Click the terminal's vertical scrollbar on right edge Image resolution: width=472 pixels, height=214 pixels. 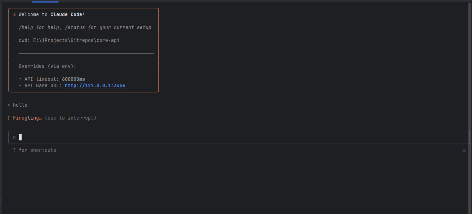coord(470,108)
